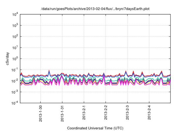The height and width of the screenshot is (131, 188).
Task: Click the 2013-1-31 date tick label
Action: coord(62,113)
